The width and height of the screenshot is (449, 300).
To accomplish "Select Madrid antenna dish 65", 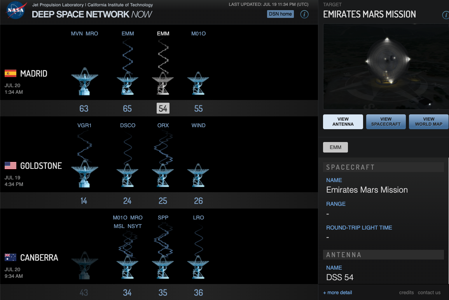I will (x=127, y=83).
